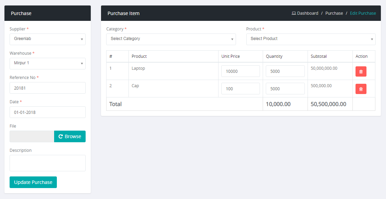Click inside the Description text area
Image resolution: width=386 pixels, height=199 pixels.
click(x=48, y=163)
